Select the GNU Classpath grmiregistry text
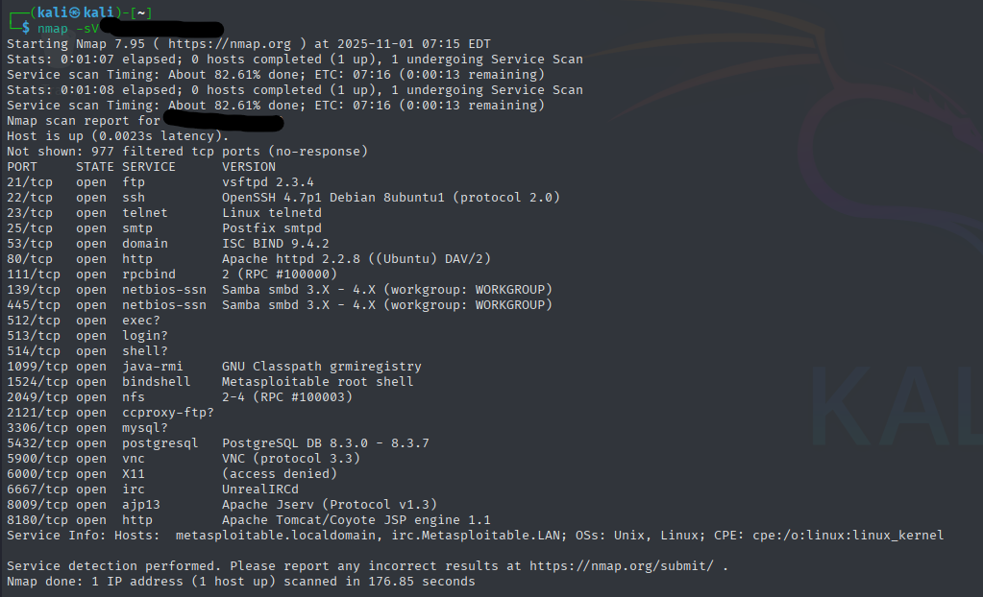The height and width of the screenshot is (597, 983). (322, 366)
